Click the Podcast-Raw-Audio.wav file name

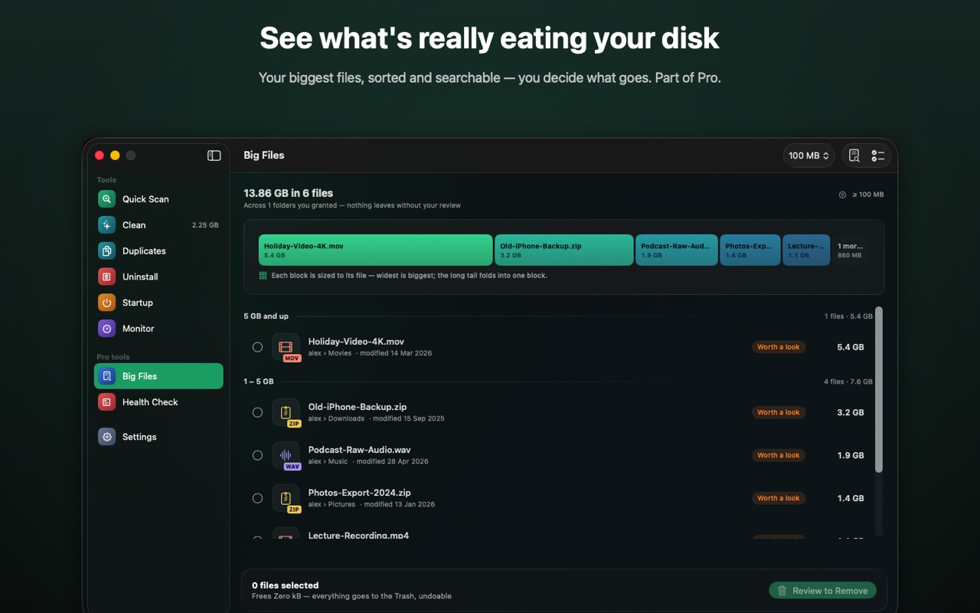click(360, 450)
